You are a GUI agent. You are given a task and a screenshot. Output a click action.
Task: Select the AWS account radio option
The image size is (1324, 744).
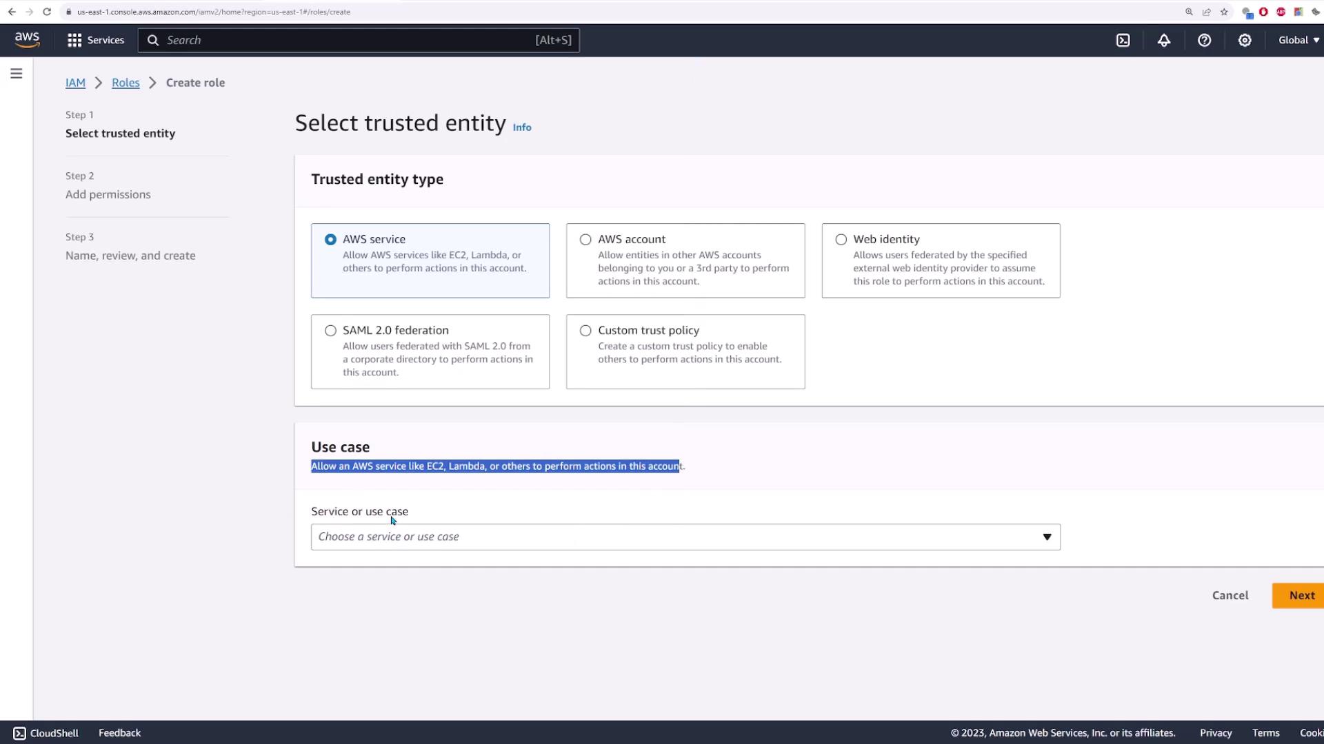click(x=585, y=240)
